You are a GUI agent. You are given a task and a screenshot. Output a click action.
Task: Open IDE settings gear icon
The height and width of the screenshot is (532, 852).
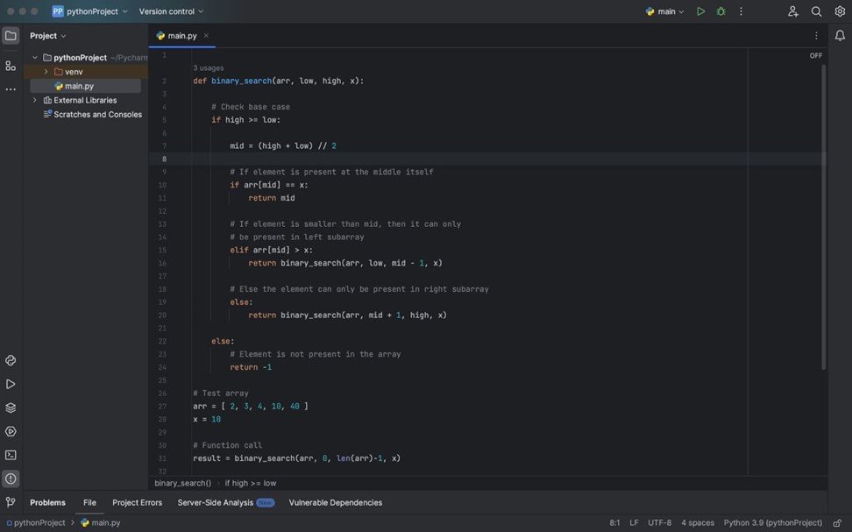click(840, 11)
